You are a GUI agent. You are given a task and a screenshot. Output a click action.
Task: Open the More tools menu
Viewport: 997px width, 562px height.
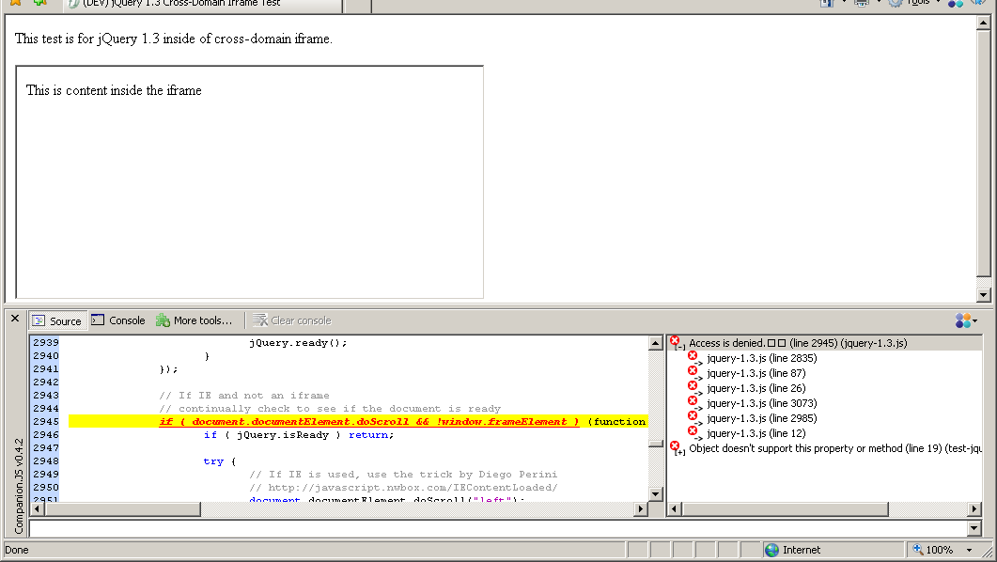pyautogui.click(x=195, y=320)
